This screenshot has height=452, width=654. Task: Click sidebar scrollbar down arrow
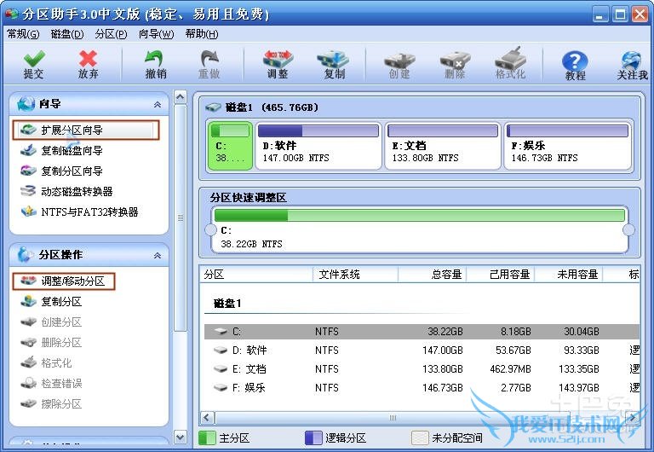click(181, 438)
